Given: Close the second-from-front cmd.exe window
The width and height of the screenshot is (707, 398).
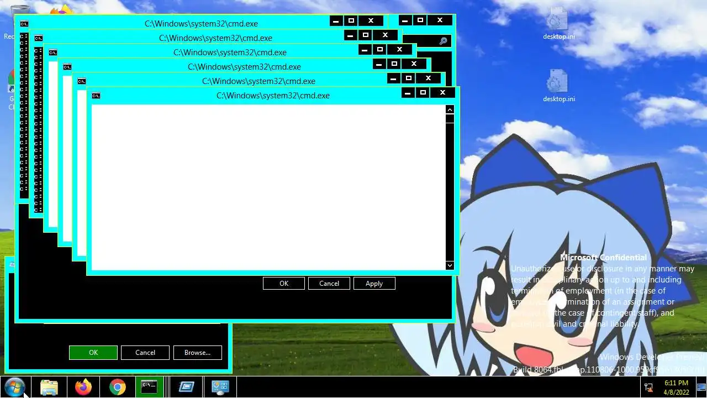Looking at the screenshot, I should point(428,78).
